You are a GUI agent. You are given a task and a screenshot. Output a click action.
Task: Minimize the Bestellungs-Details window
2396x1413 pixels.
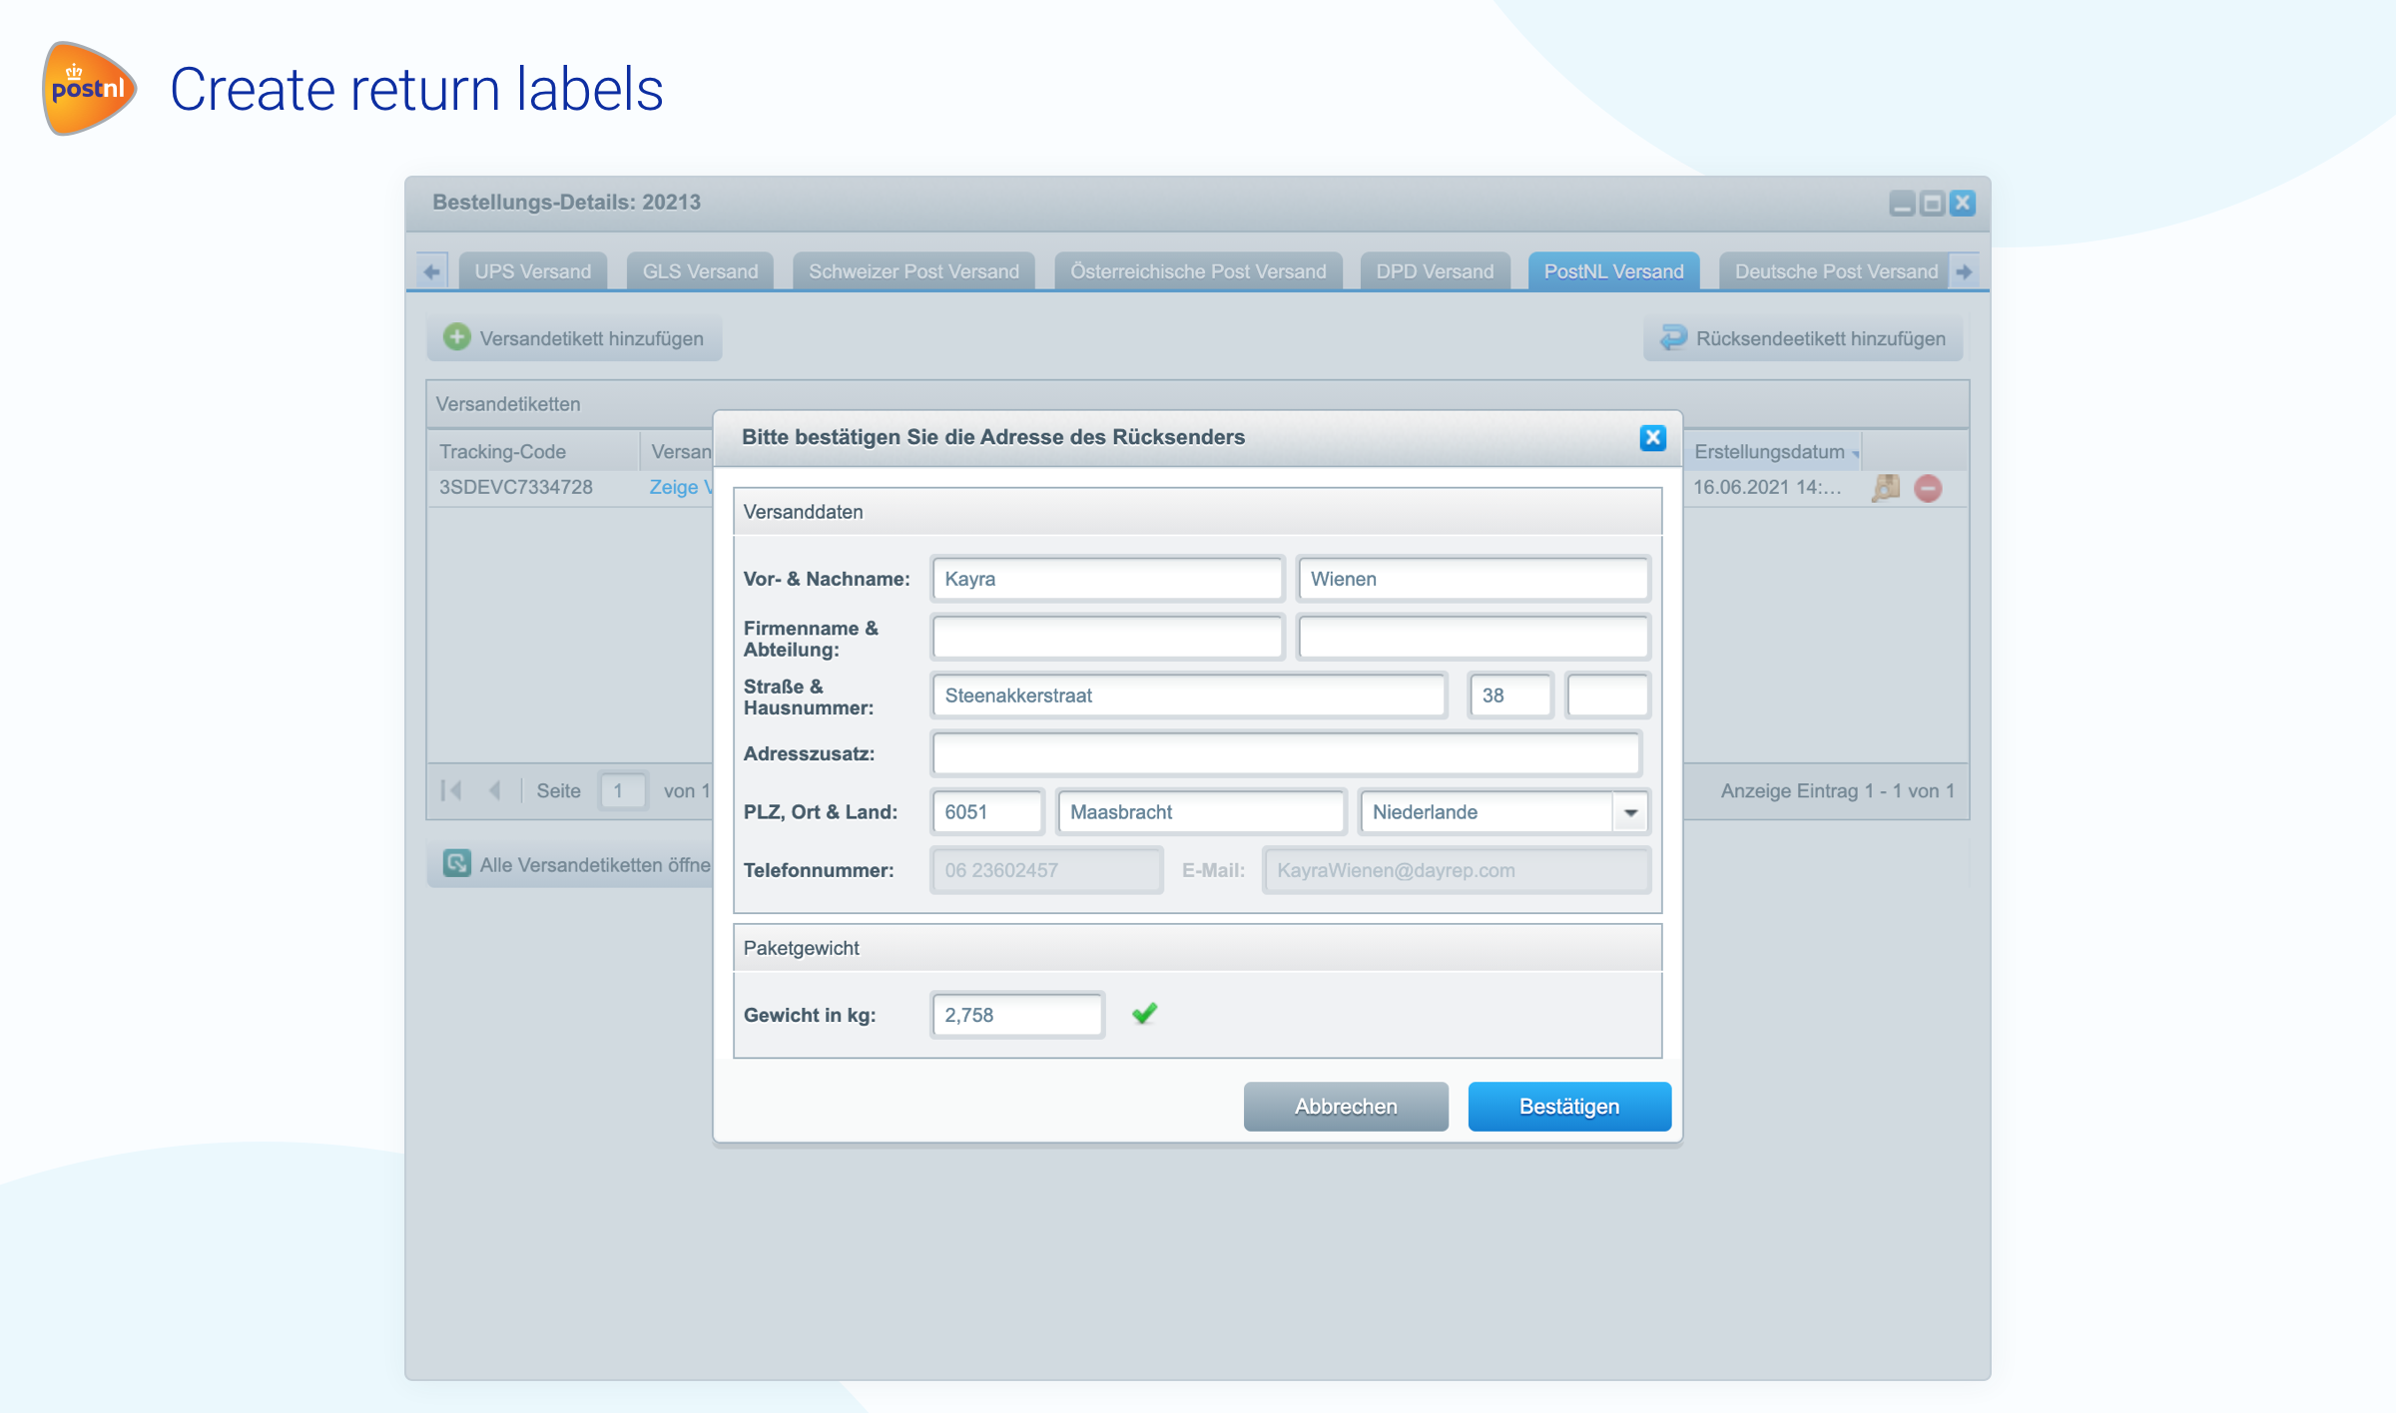1902,204
